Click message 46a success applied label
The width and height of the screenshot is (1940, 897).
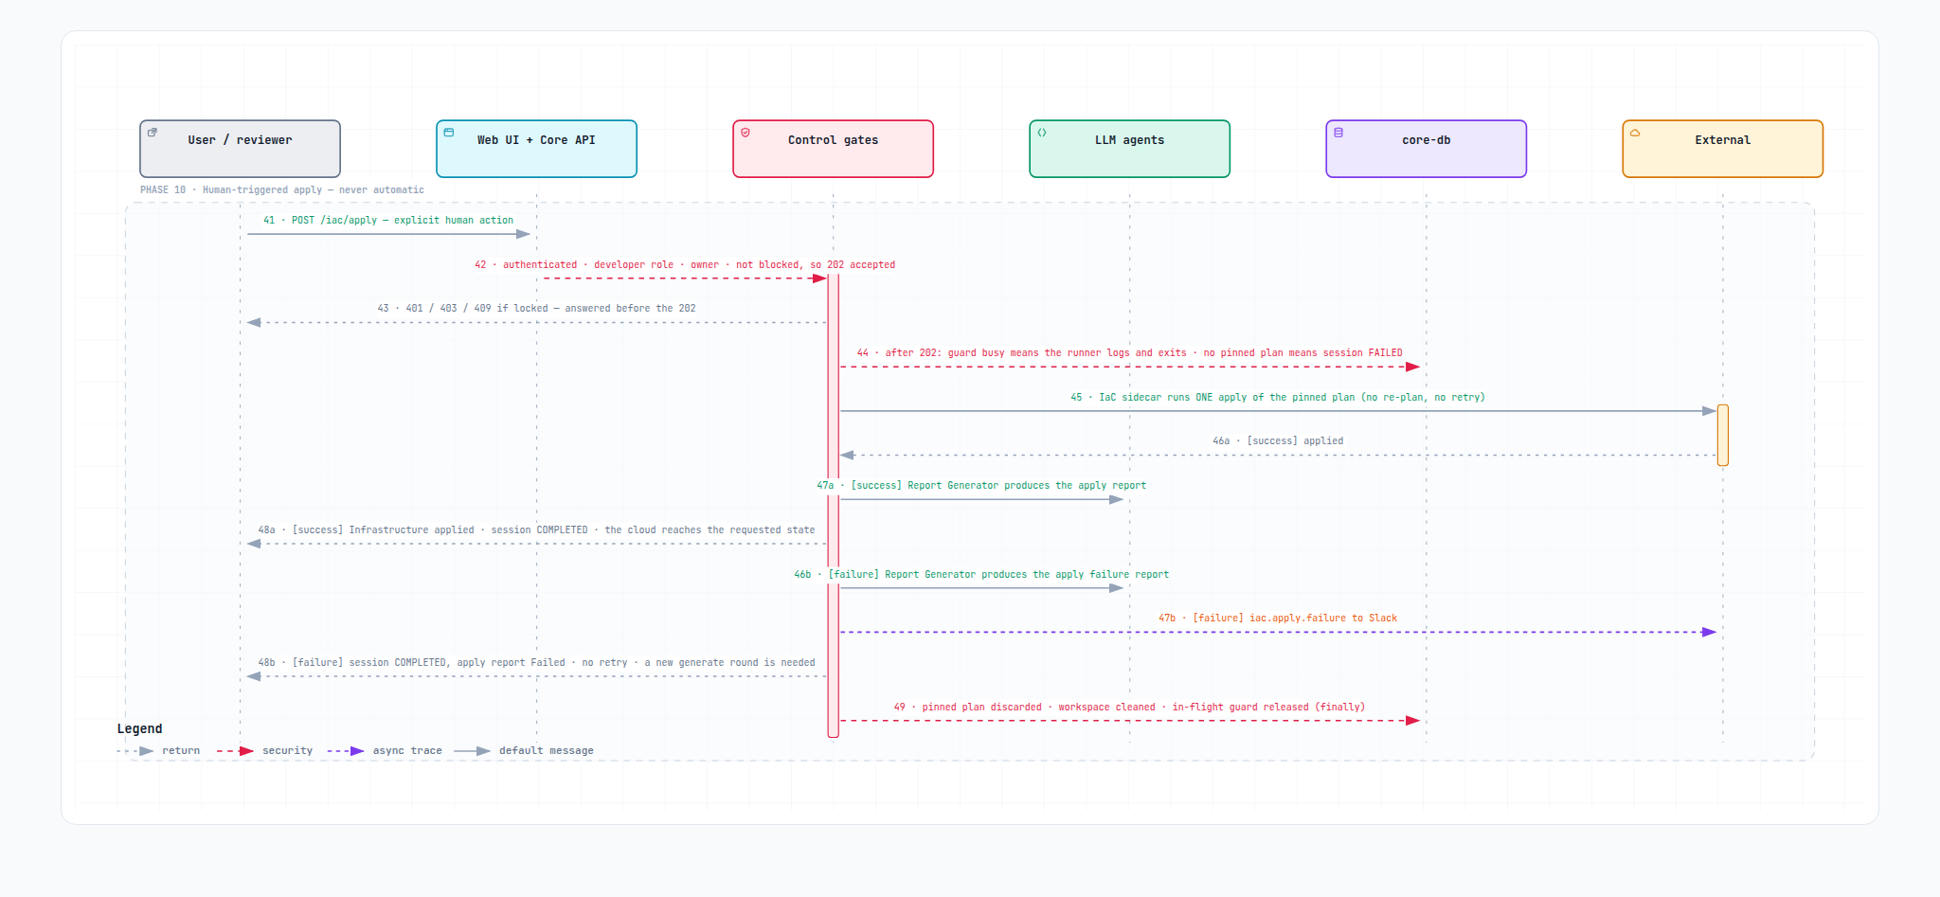(1278, 440)
